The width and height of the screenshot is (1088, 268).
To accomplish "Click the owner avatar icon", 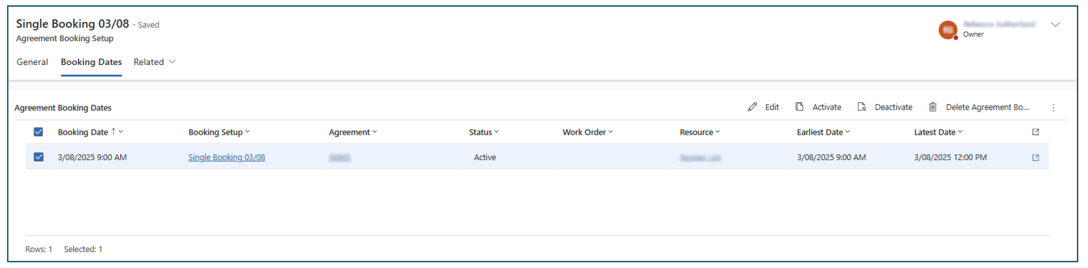I will (947, 30).
